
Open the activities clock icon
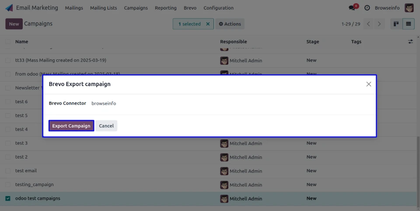[367, 8]
